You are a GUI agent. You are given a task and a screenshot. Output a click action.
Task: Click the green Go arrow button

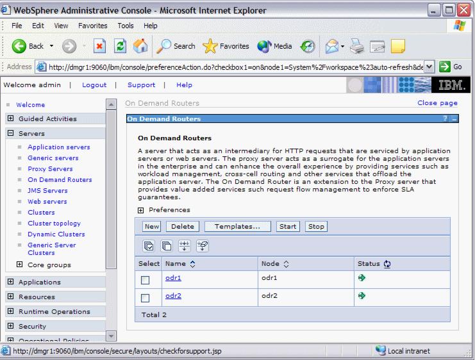[x=445, y=67]
